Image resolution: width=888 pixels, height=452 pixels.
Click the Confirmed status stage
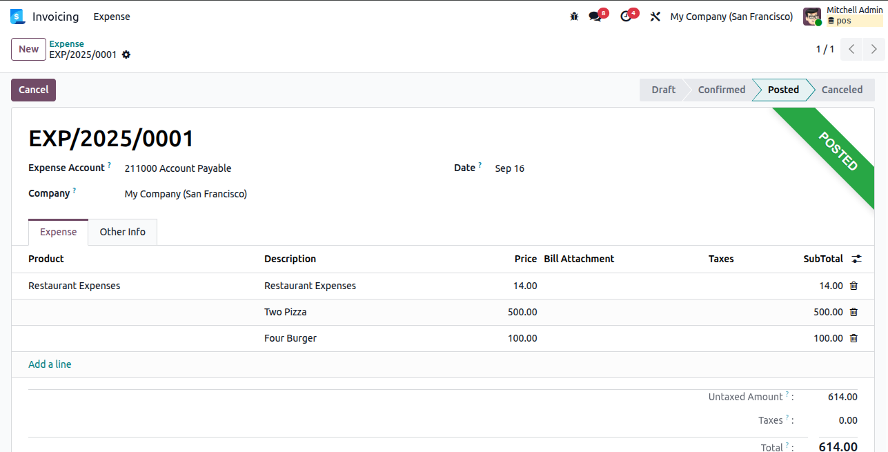tap(721, 90)
